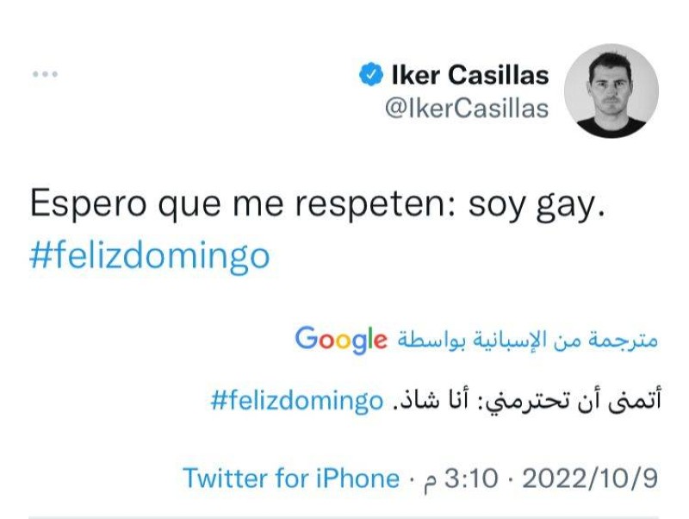Open the @IkerCasillas handle link
The height and width of the screenshot is (519, 689).
coord(466,109)
